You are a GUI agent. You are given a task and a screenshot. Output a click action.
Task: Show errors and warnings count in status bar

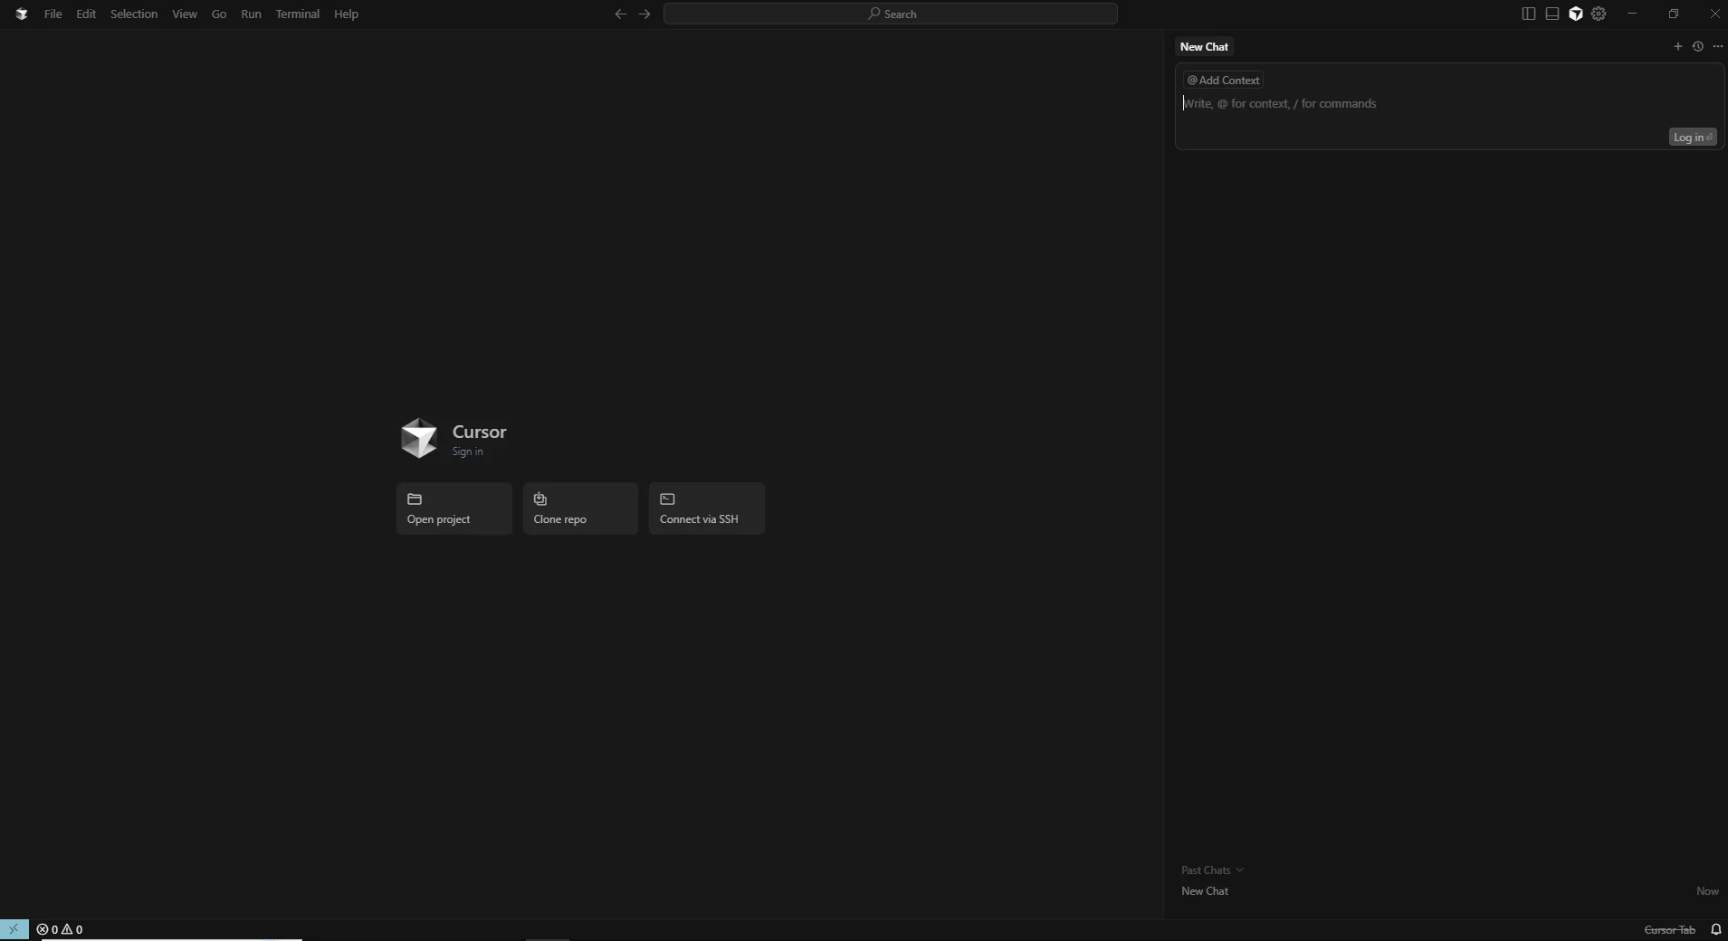pos(60,929)
